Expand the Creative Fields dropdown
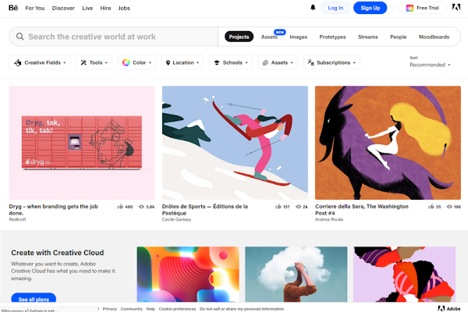 (x=40, y=62)
